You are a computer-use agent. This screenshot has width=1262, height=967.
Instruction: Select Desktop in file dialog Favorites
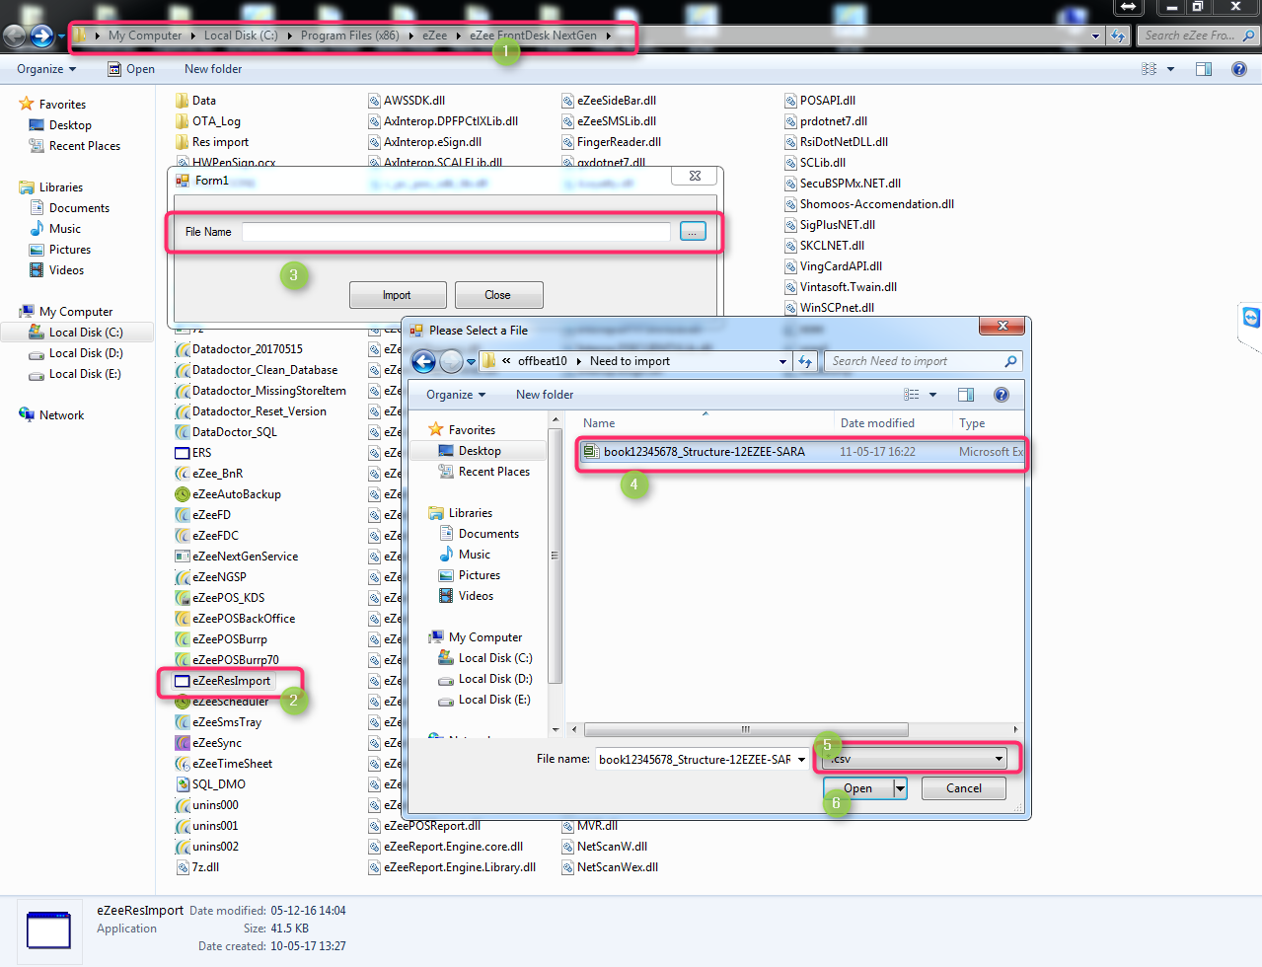pyautogui.click(x=480, y=451)
